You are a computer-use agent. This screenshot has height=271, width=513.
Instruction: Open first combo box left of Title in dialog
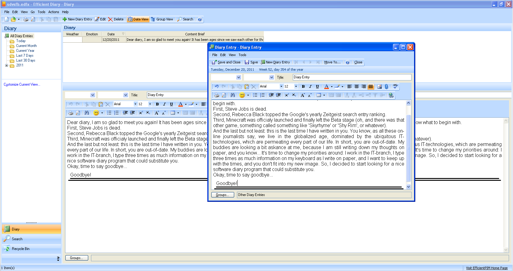click(x=239, y=77)
